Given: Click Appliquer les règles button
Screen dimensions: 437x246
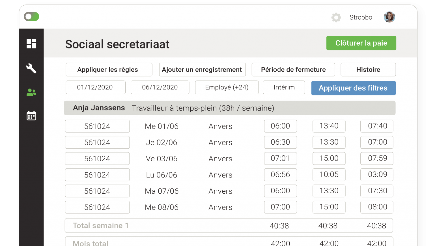Looking at the screenshot, I should (109, 70).
